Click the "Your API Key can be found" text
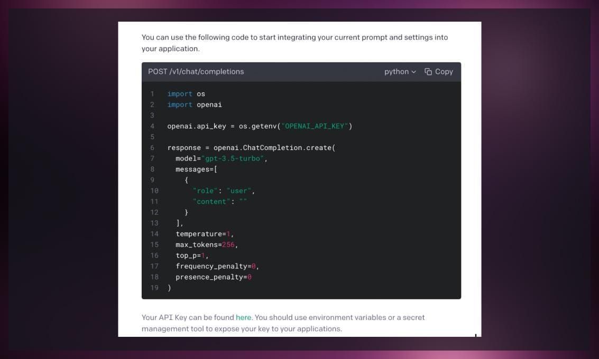This screenshot has width=599, height=359. coord(188,317)
